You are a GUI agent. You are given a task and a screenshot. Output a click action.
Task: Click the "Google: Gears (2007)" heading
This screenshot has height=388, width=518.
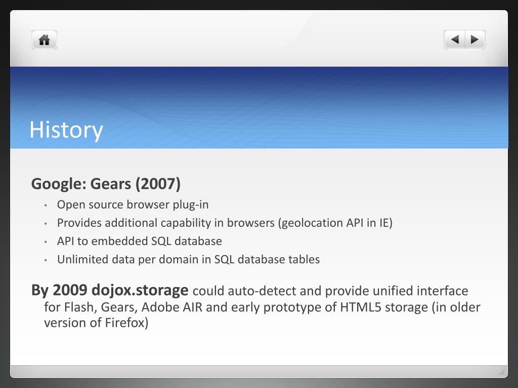click(x=106, y=184)
